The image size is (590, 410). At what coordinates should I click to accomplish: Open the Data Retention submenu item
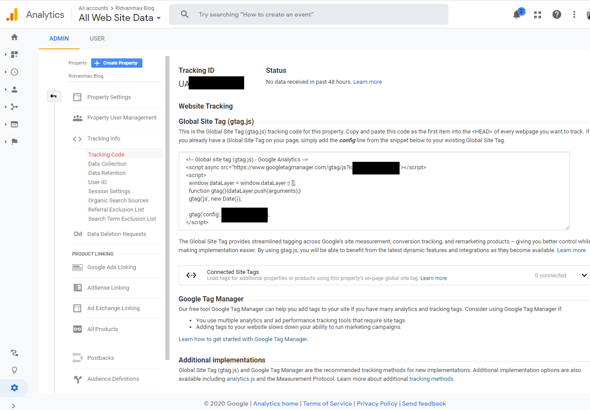[x=107, y=173]
